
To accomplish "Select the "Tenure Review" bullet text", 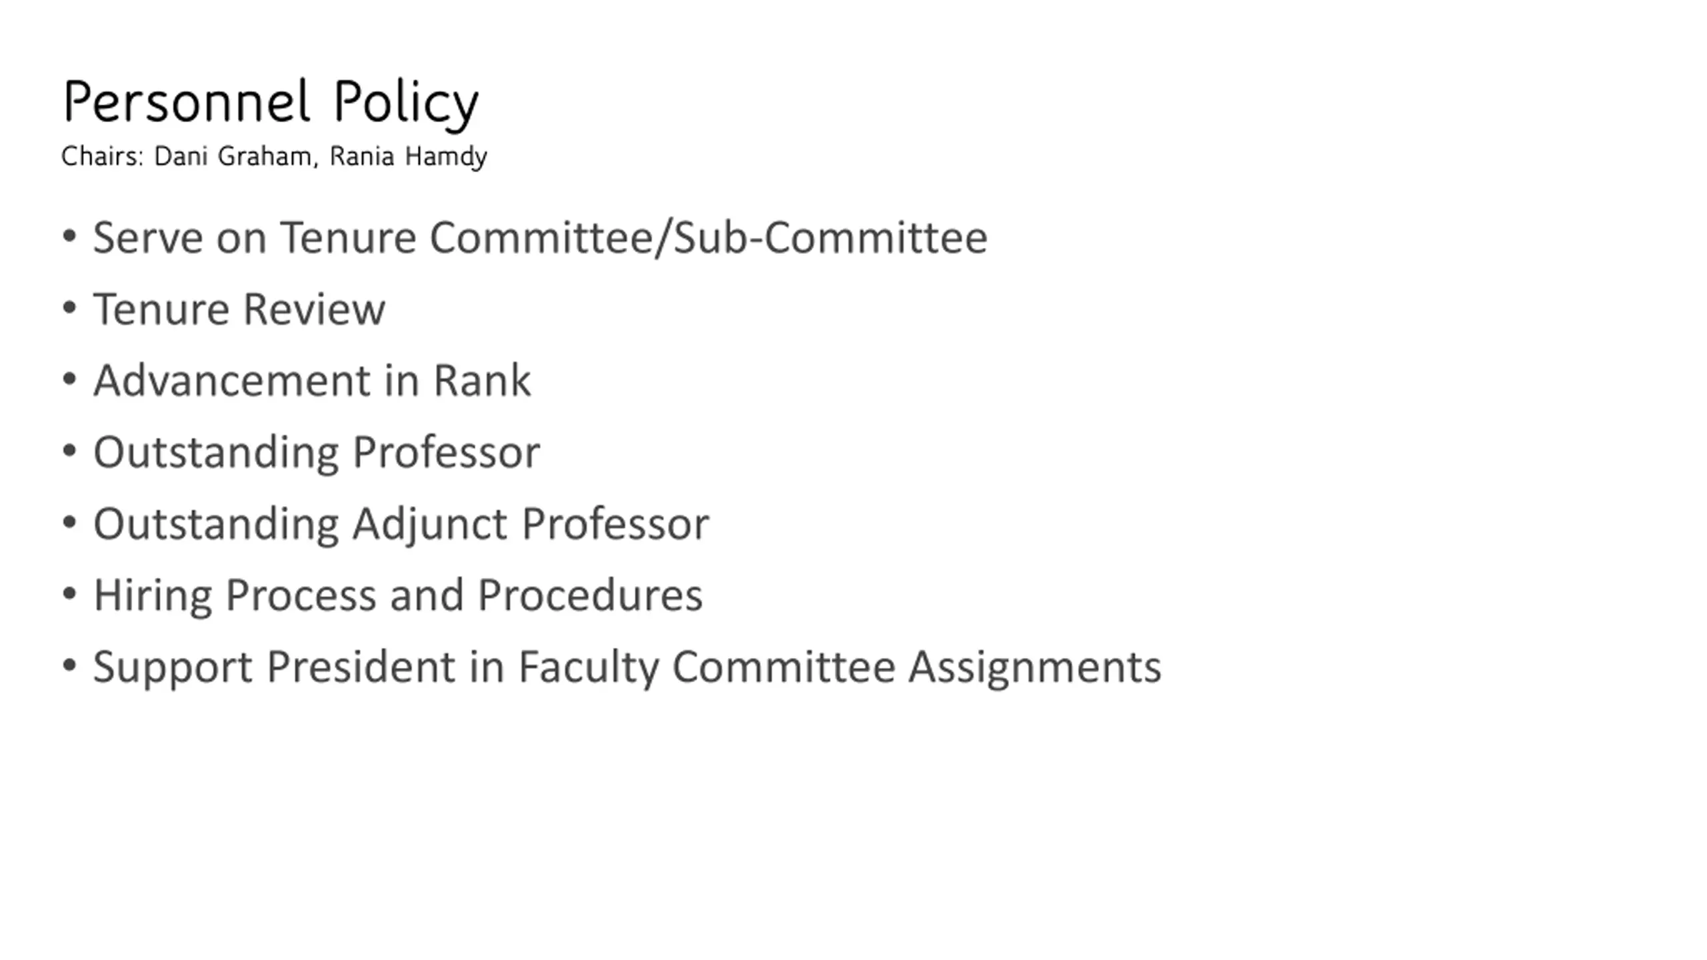I will tap(239, 309).
